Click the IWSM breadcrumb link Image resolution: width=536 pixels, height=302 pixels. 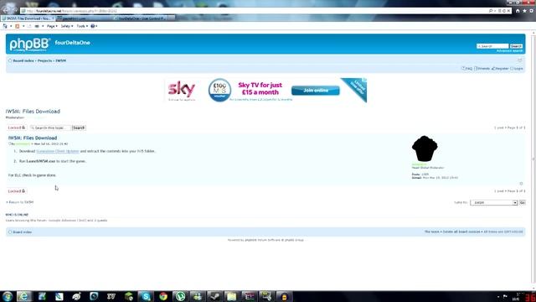tap(61, 60)
